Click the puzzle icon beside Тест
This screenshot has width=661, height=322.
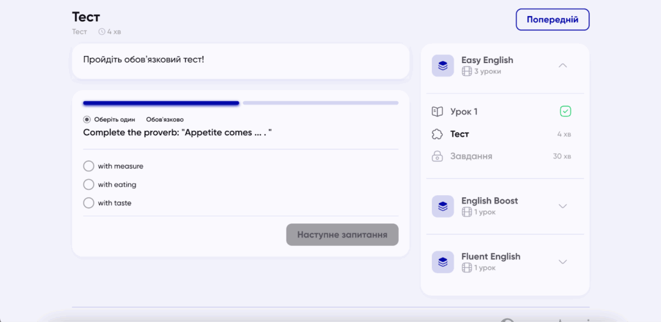pyautogui.click(x=437, y=135)
